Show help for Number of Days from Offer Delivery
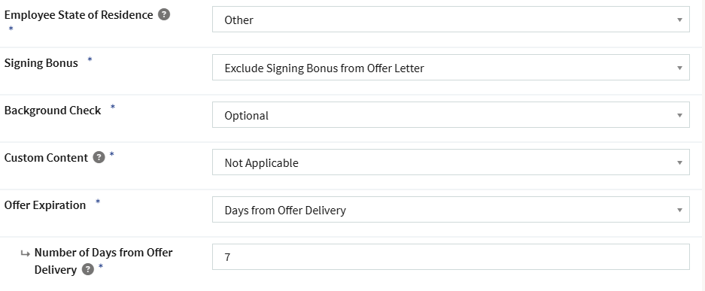 click(88, 269)
